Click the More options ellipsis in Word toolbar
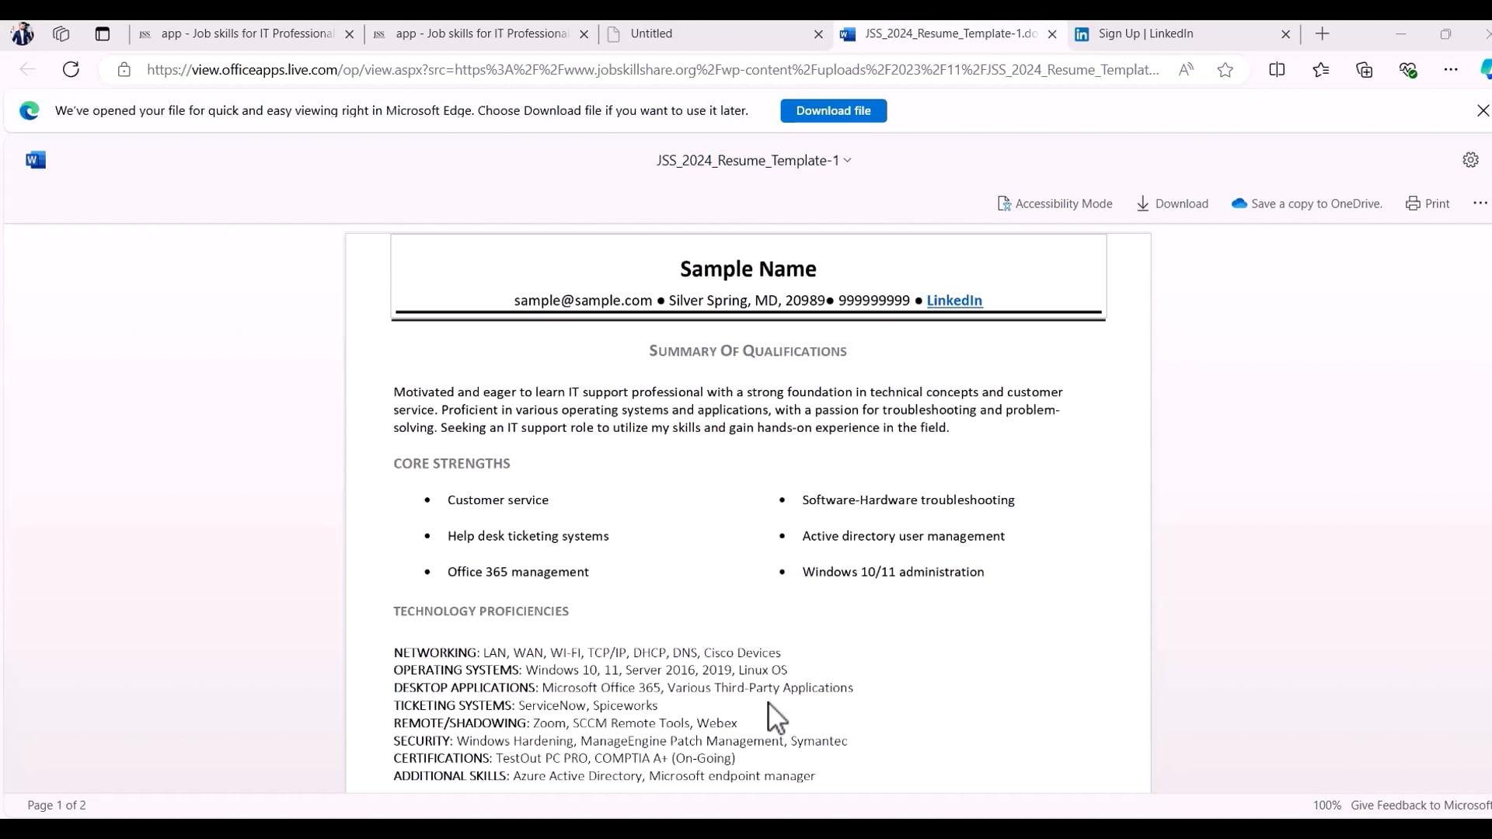The height and width of the screenshot is (839, 1492). 1480,204
